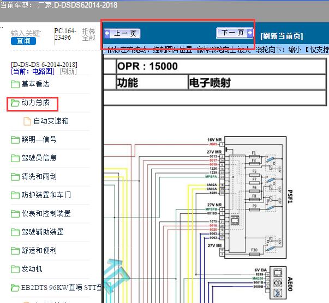The height and width of the screenshot is (303, 329).
Task: Click the AE00 component in the diagram
Action: (x=278, y=282)
